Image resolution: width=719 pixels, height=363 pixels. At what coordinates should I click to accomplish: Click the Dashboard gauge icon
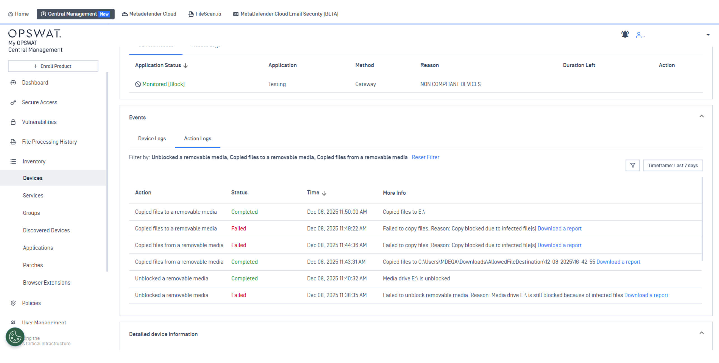(x=13, y=83)
